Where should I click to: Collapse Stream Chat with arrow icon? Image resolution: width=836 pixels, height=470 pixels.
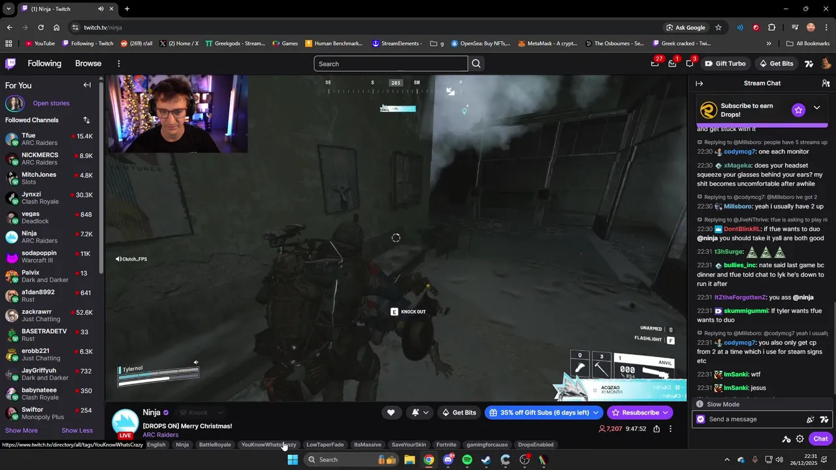click(x=699, y=84)
